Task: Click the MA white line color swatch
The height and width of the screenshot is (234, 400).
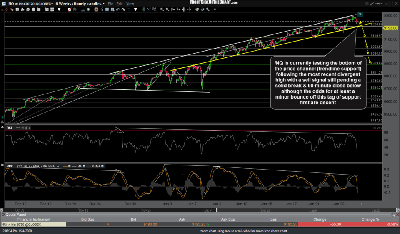Action: click(74, 166)
